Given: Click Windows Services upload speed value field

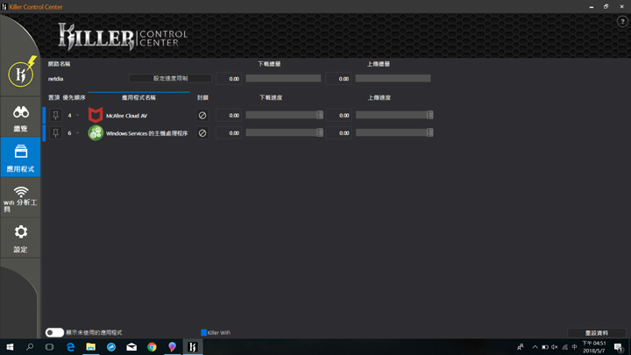Looking at the screenshot, I should click(338, 133).
